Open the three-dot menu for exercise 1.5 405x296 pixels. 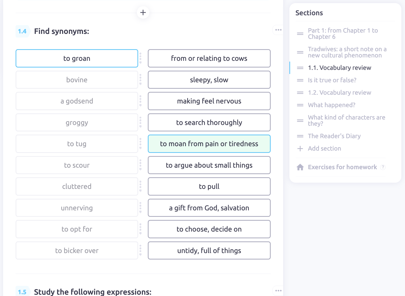(278, 291)
